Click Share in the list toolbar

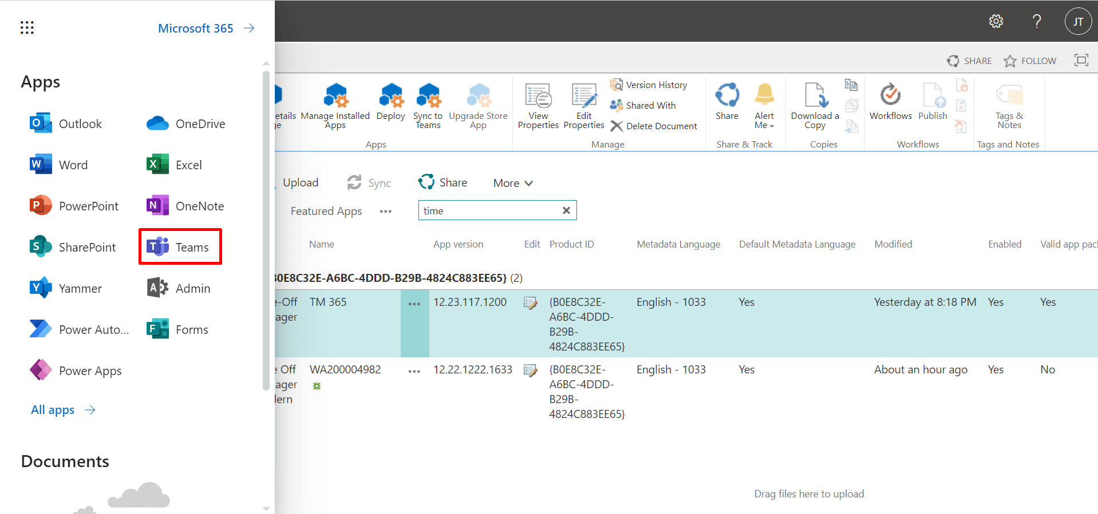tap(443, 182)
